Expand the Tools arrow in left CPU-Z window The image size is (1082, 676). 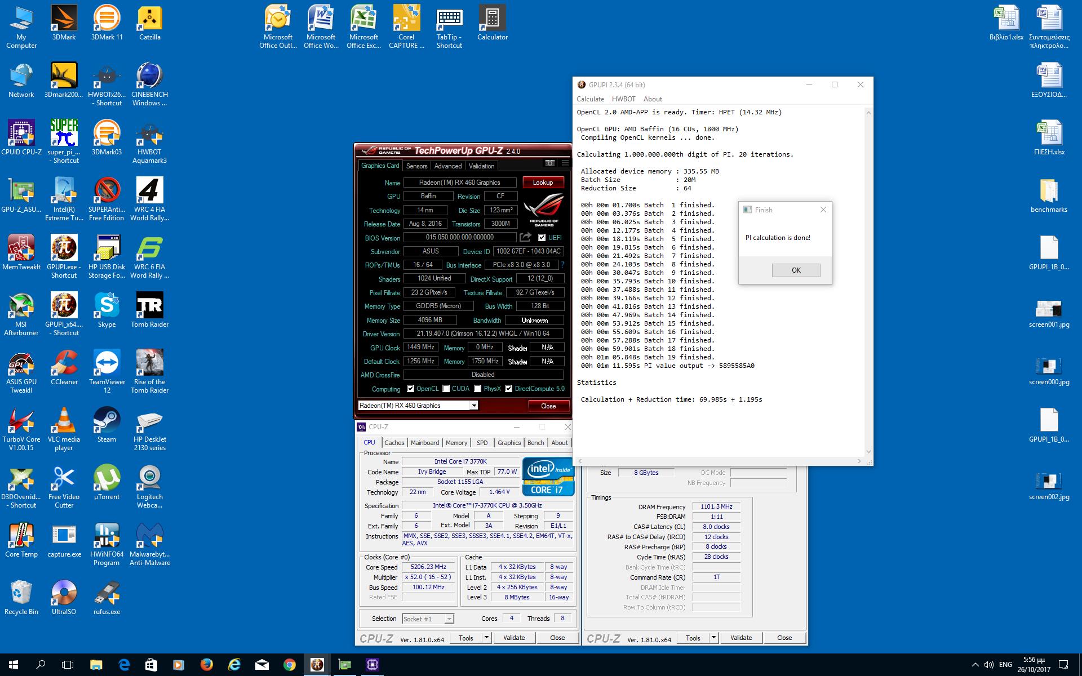(486, 638)
